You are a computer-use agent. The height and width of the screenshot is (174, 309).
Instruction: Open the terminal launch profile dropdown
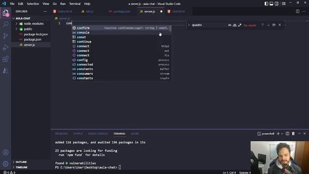(282, 133)
